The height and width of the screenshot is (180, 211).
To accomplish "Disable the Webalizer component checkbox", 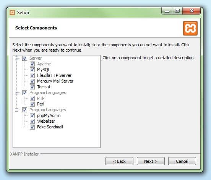I will click(x=32, y=122).
